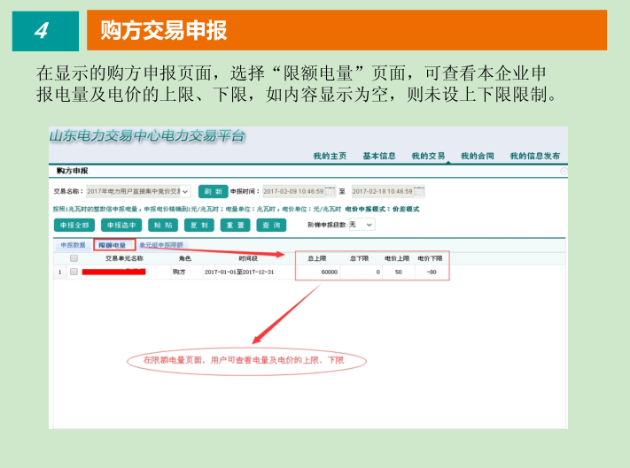Toggle select-all checkbox in table header
Screen dimensions: 630x468
(74, 258)
